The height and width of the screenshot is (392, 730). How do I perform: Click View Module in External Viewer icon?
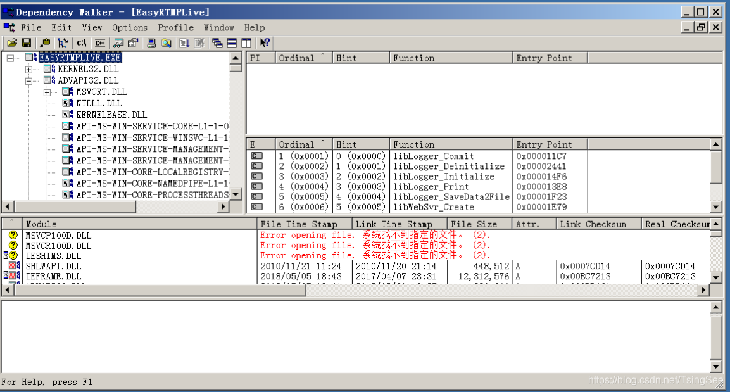click(x=119, y=43)
